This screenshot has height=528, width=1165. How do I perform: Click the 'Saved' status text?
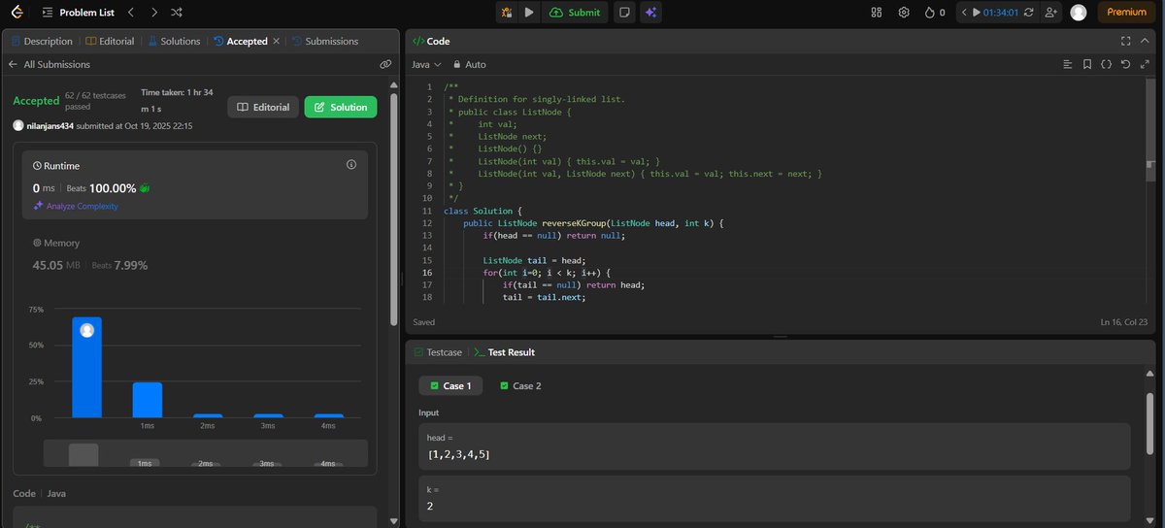(423, 321)
